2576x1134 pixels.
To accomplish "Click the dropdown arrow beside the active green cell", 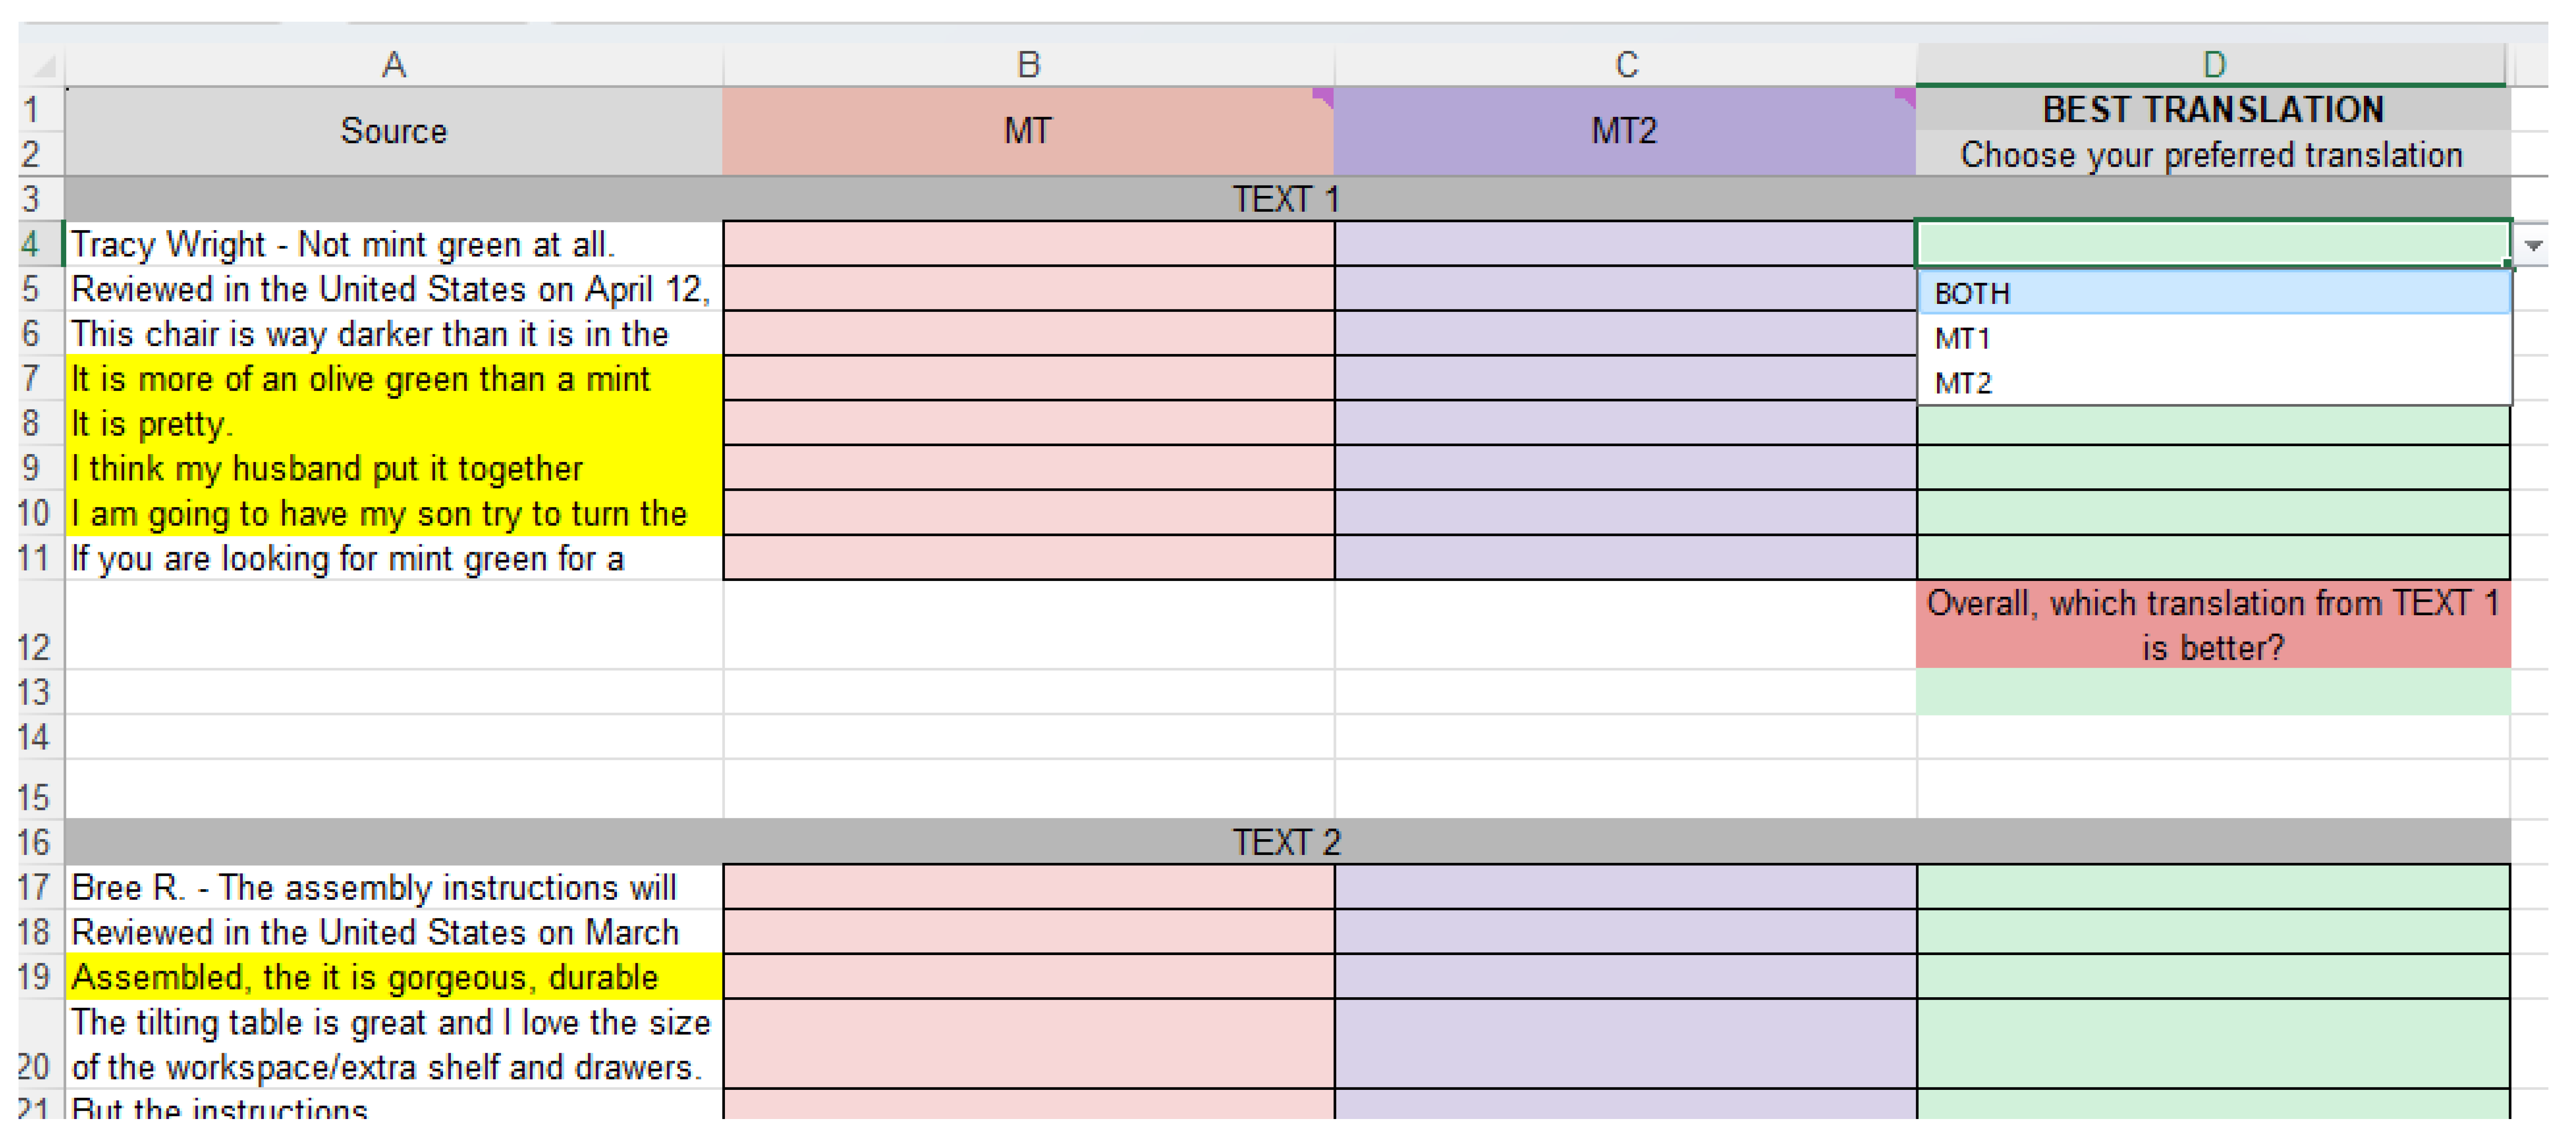I will point(2533,245).
